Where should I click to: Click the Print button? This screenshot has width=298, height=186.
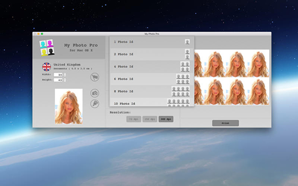tap(225, 123)
